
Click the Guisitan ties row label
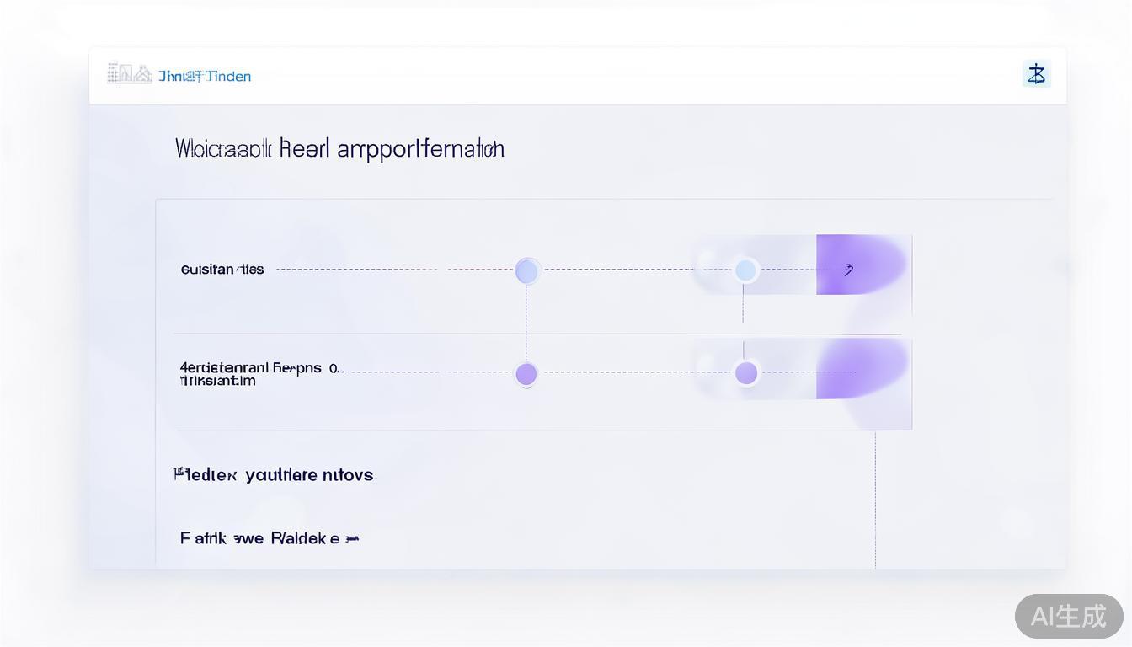pos(222,270)
